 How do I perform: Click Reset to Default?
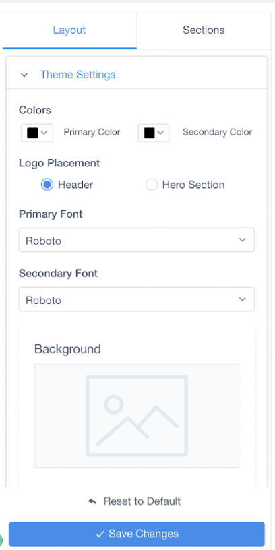click(x=134, y=501)
